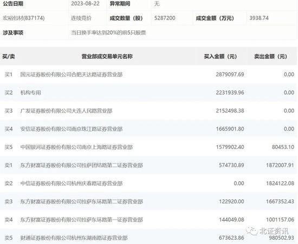Select the row 中国银河证券股份有限公司南京上海路证券营业部

click(x=148, y=147)
